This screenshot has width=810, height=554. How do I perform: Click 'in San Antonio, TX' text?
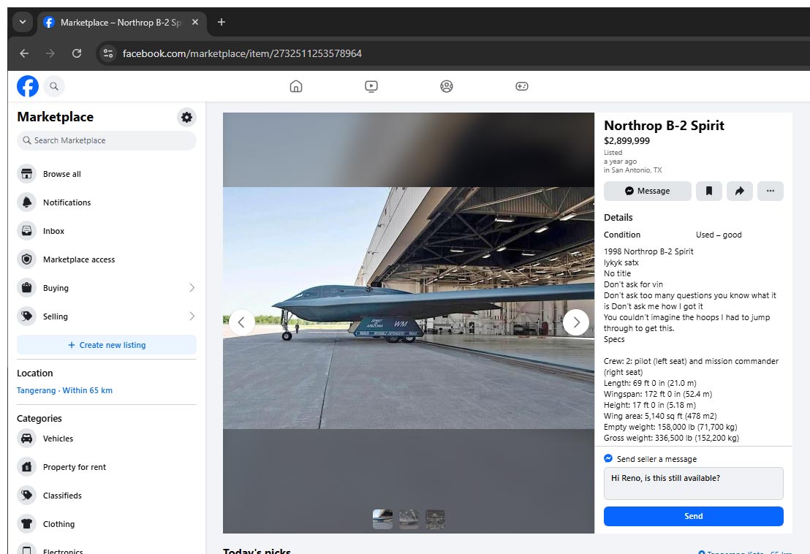coord(633,170)
